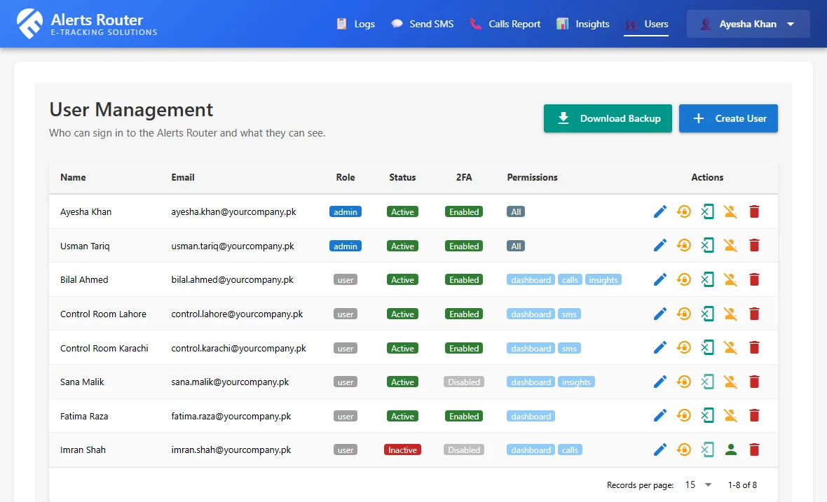Click the Download Backup button
Viewport: 827px width, 502px height.
pyautogui.click(x=608, y=118)
